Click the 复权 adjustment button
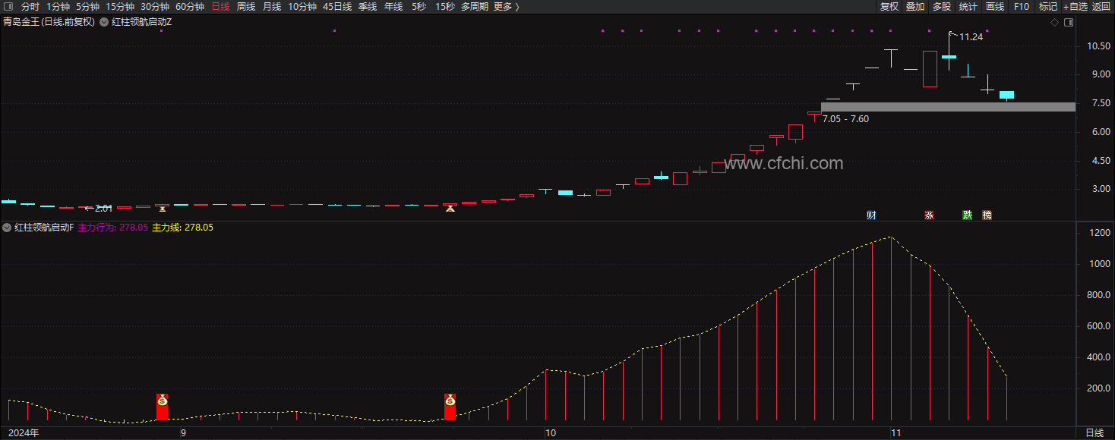Viewport: 1115px width, 440px height. pos(889,6)
